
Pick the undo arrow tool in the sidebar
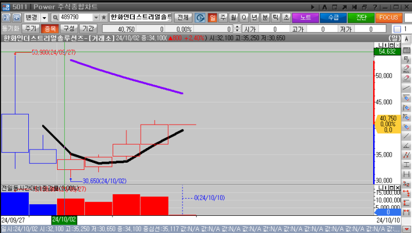406,59
